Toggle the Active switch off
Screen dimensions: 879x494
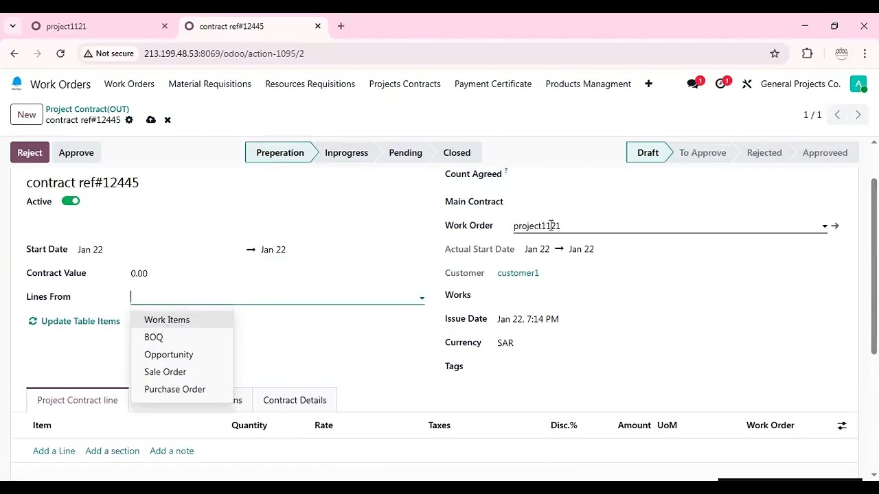[71, 201]
